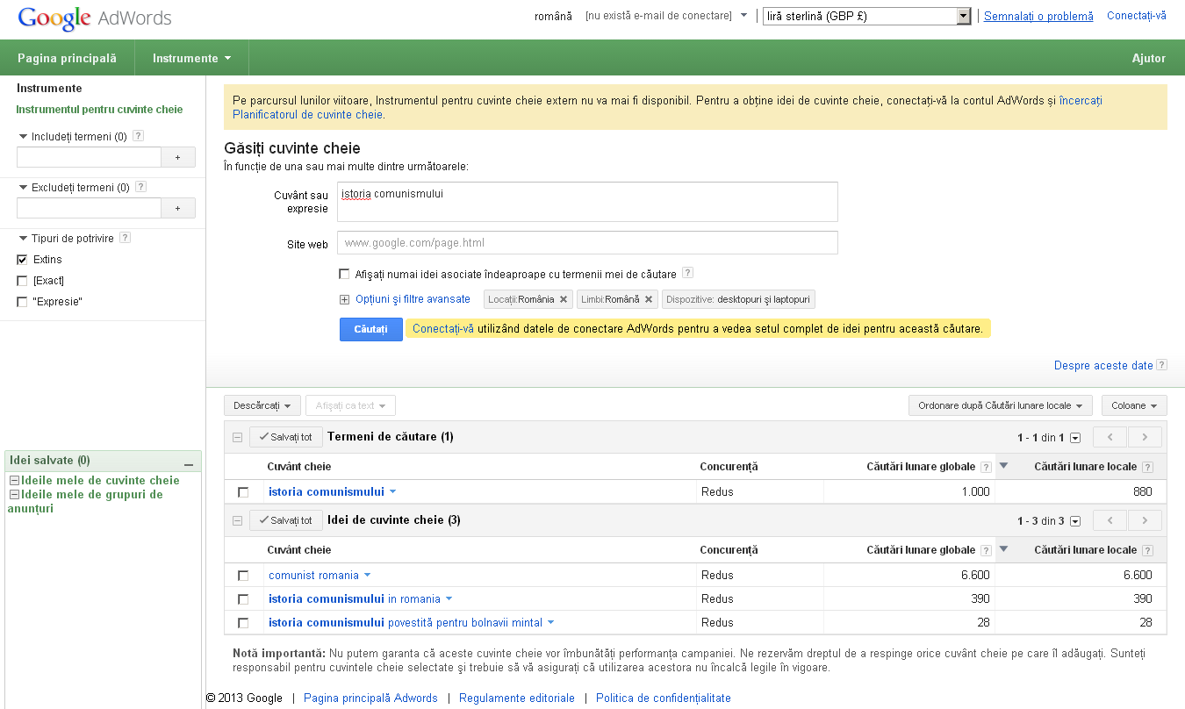Image resolution: width=1185 pixels, height=709 pixels.
Task: Select checkbox for comunist romania row
Action: click(x=243, y=576)
